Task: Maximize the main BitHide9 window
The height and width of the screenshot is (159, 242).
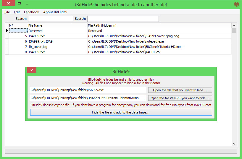Action: point(19,3)
